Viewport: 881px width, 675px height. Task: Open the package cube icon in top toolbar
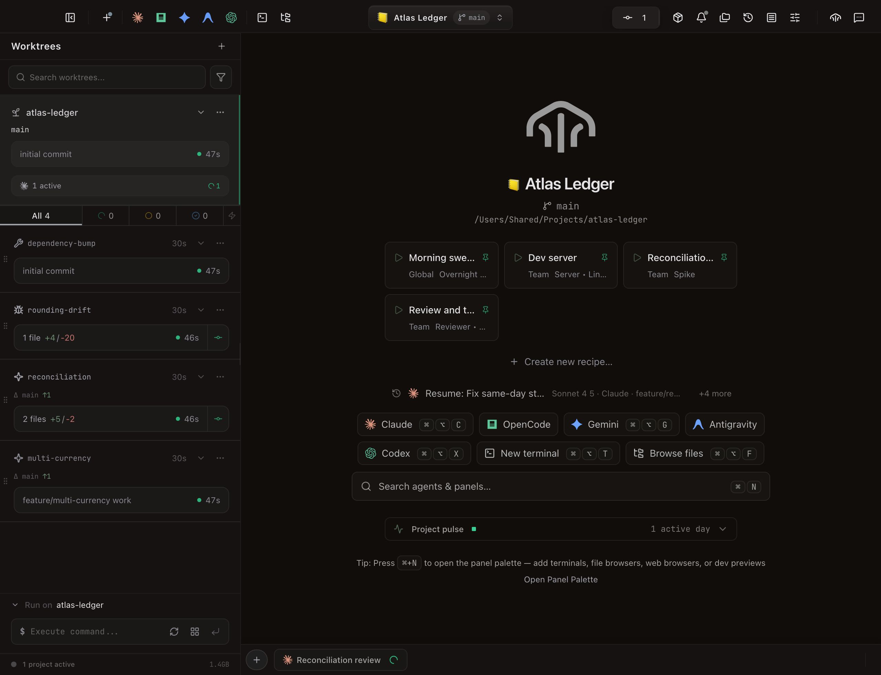click(678, 18)
